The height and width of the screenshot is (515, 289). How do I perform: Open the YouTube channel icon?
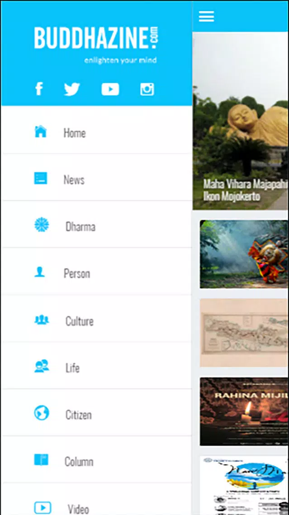point(110,89)
